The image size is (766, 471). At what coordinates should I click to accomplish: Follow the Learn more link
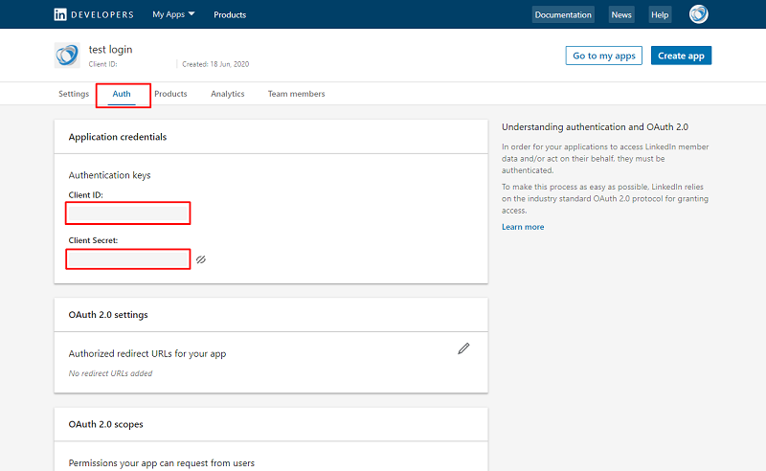click(523, 227)
